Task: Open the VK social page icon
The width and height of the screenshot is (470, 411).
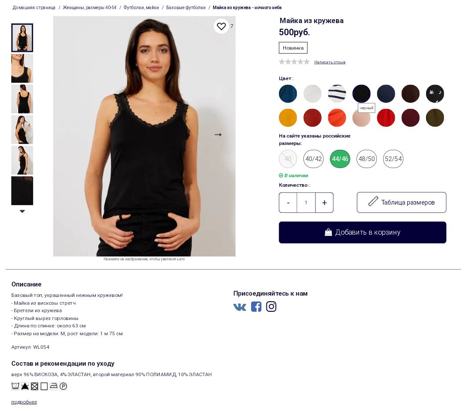Action: coord(239,307)
